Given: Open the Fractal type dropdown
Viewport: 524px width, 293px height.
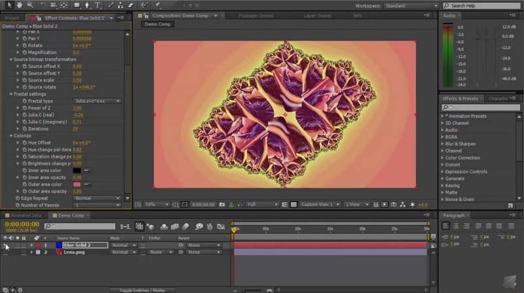Looking at the screenshot, I should click(x=97, y=101).
